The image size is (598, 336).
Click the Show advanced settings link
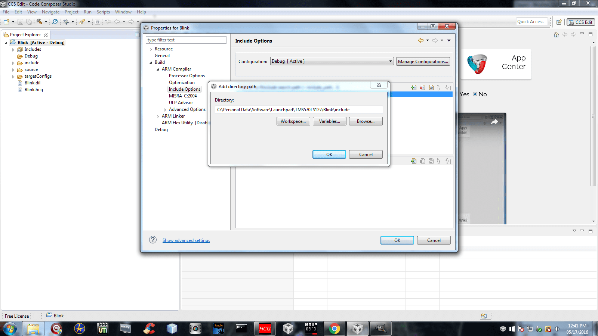(x=186, y=240)
